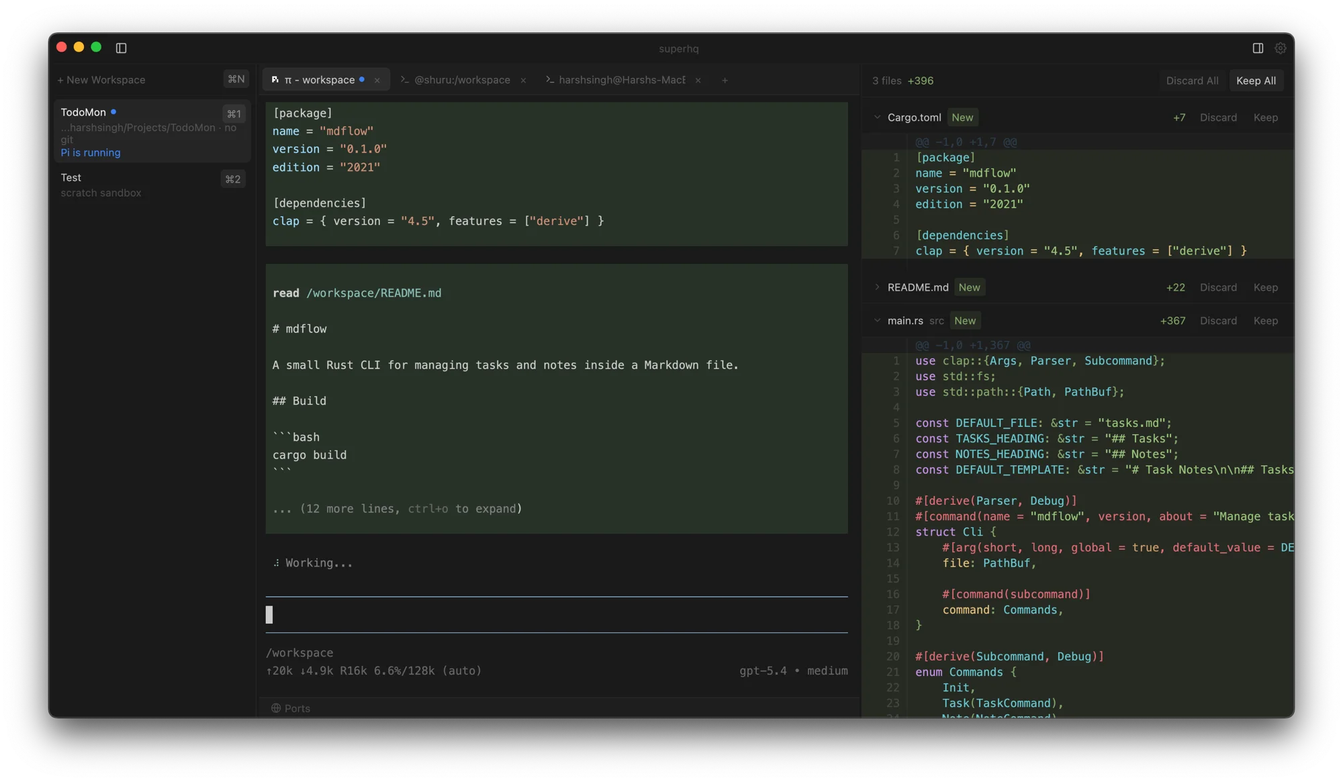The width and height of the screenshot is (1343, 782).
Task: Collapse the Cargo.toml diff section
Action: [x=877, y=117]
